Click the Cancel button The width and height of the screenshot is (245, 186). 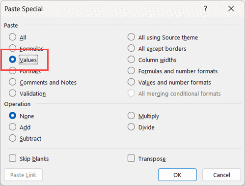(x=221, y=175)
